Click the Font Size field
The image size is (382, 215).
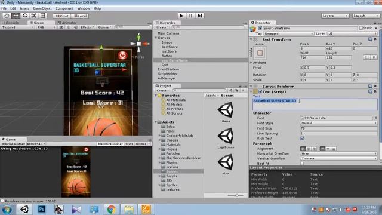[x=339, y=128]
